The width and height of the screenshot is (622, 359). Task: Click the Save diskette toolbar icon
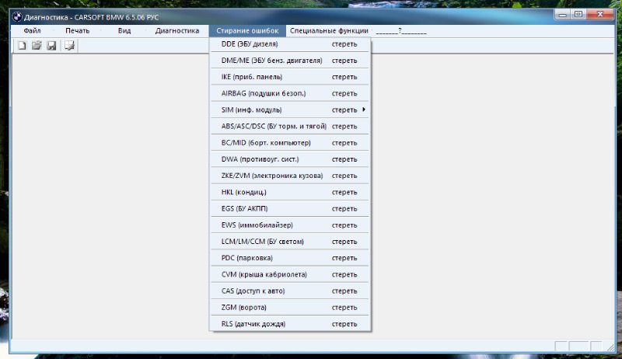click(51, 46)
